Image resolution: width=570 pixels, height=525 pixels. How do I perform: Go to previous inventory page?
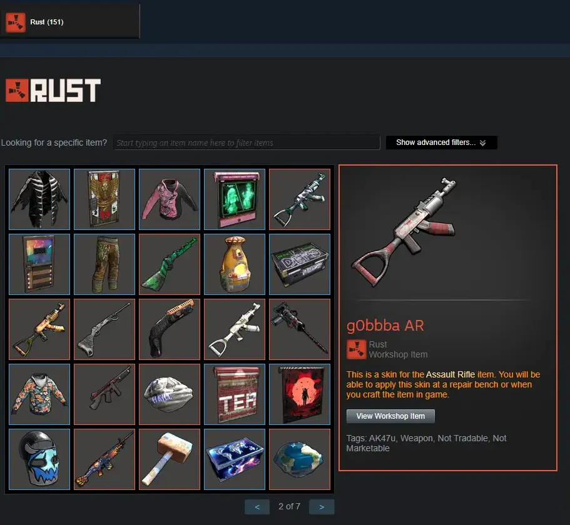tap(257, 507)
